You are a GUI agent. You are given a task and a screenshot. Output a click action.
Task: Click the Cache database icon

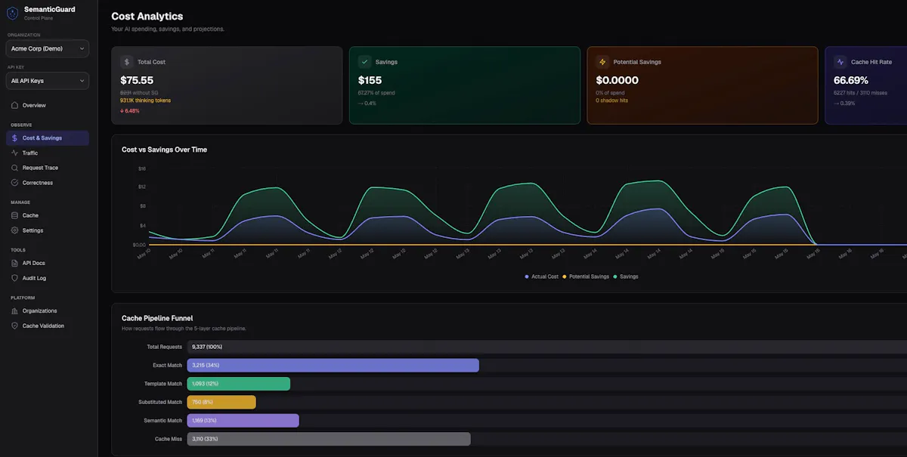tap(15, 215)
